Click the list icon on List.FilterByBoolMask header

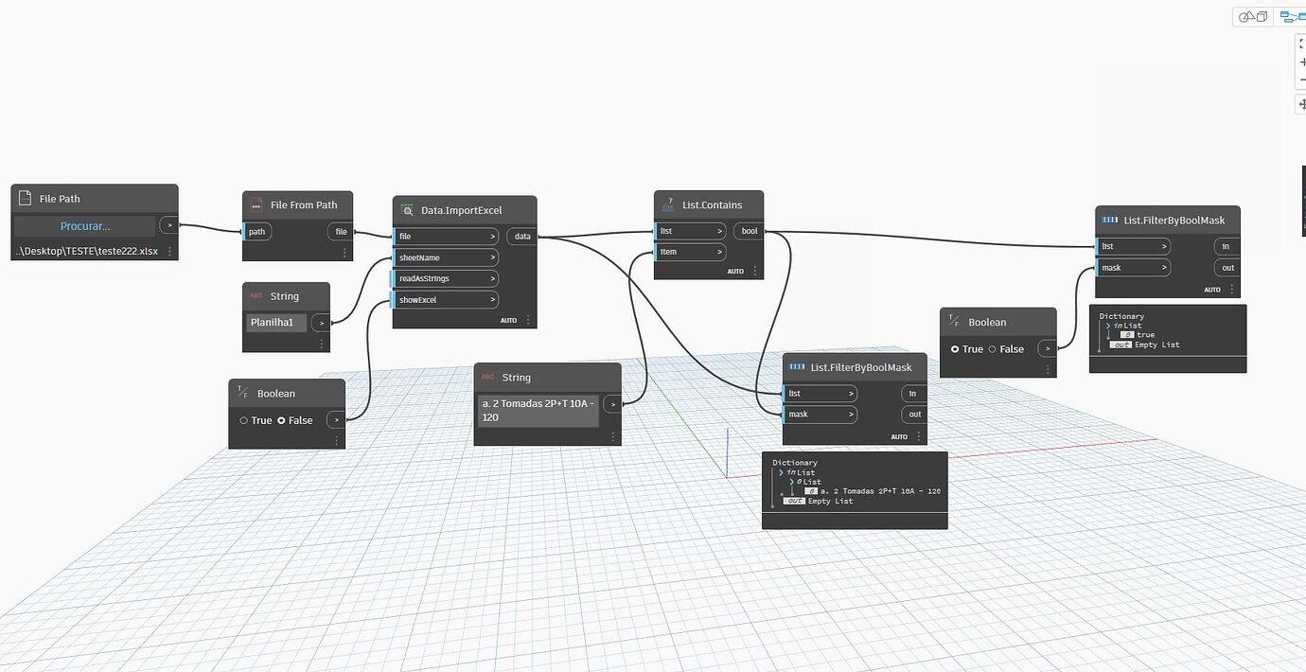[1107, 220]
